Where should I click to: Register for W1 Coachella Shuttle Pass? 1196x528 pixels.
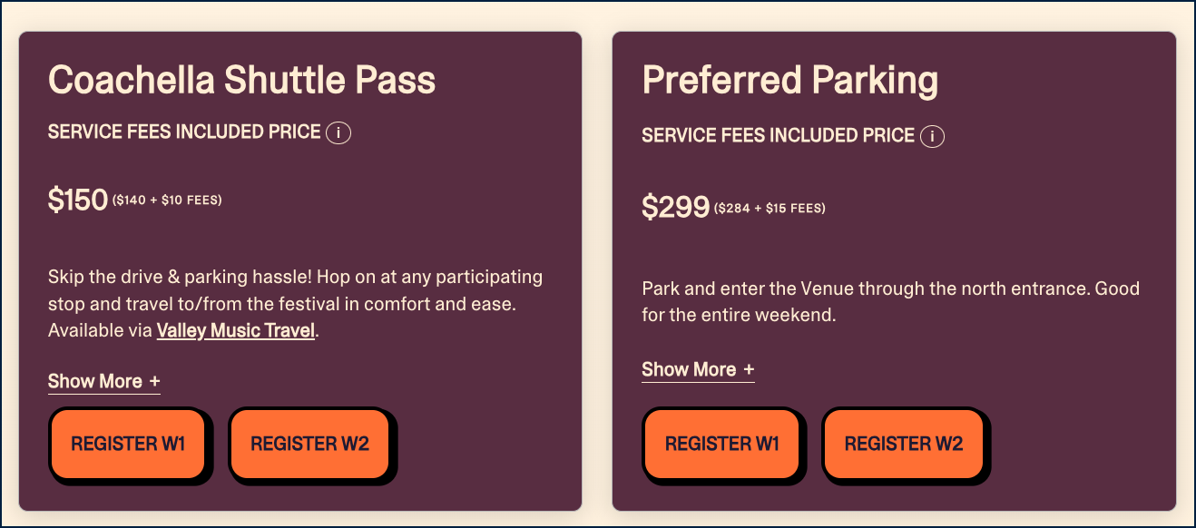point(128,444)
